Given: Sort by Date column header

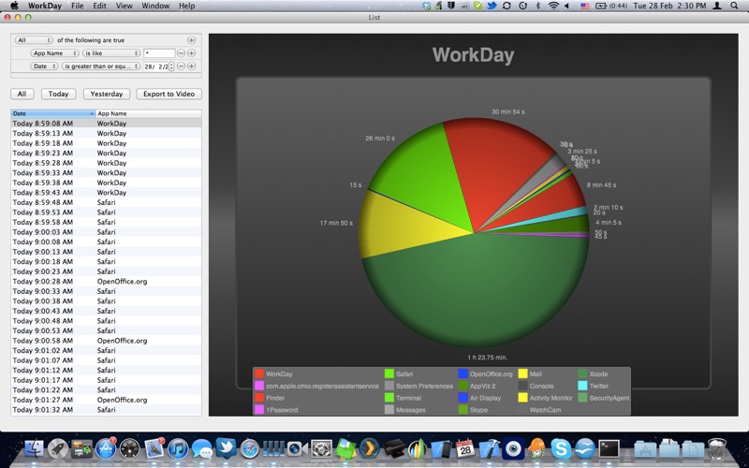Looking at the screenshot, I should 53,113.
